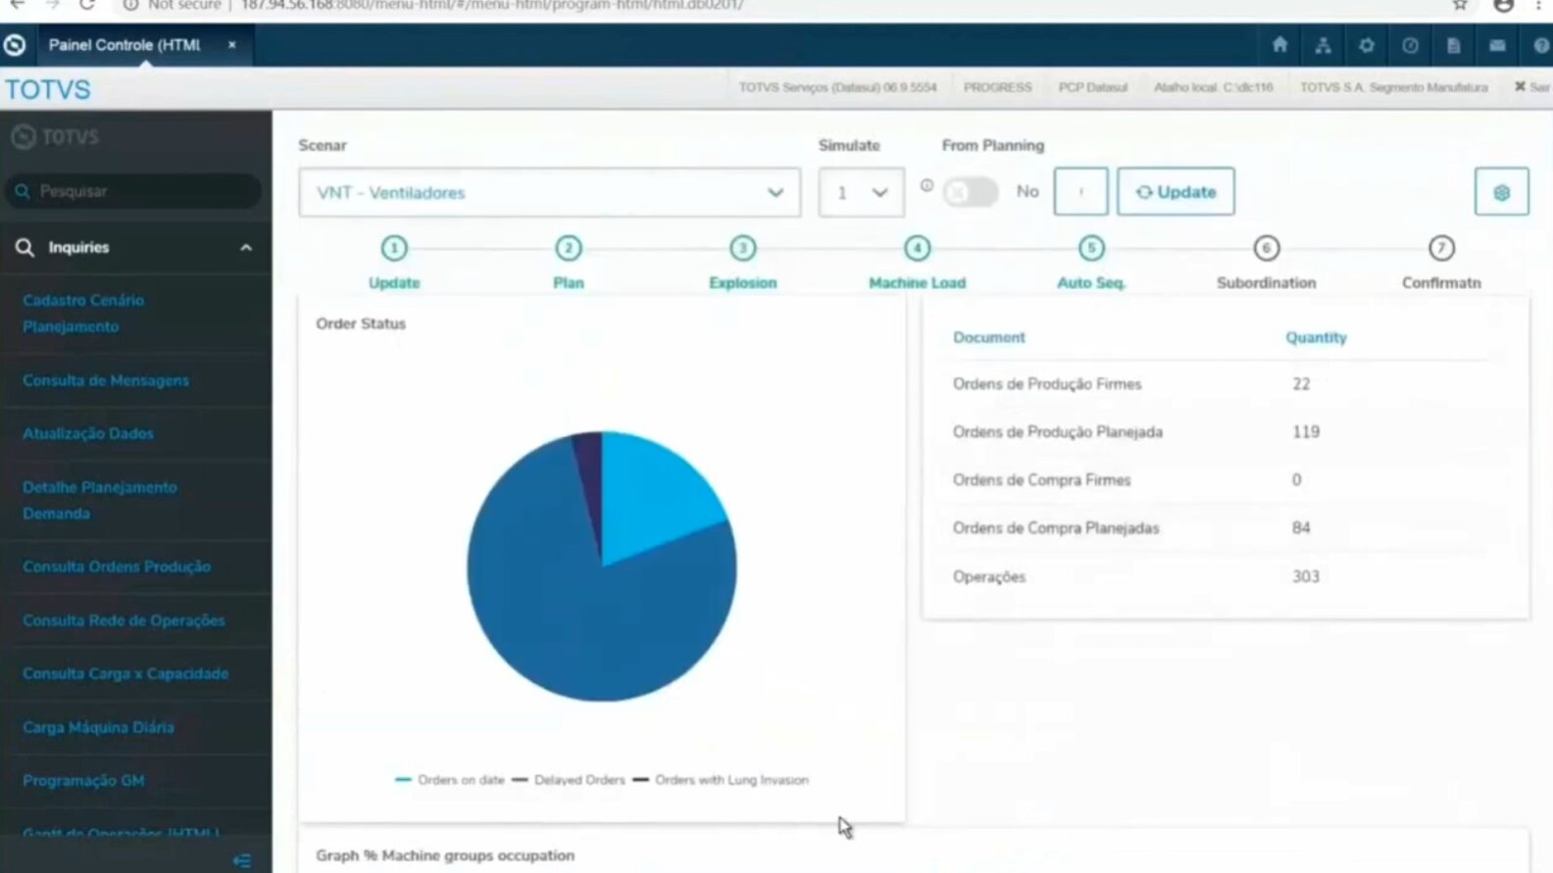Screen dimensions: 1553x873
Task: Open the mail envelope icon
Action: 1496,45
